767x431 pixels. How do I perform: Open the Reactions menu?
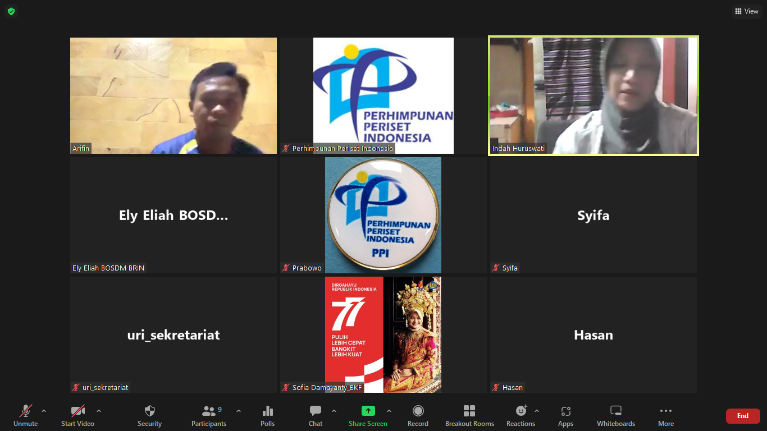click(x=521, y=416)
